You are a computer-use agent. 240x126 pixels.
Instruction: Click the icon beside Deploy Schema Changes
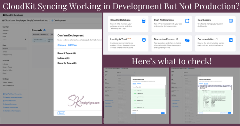point(4,98)
